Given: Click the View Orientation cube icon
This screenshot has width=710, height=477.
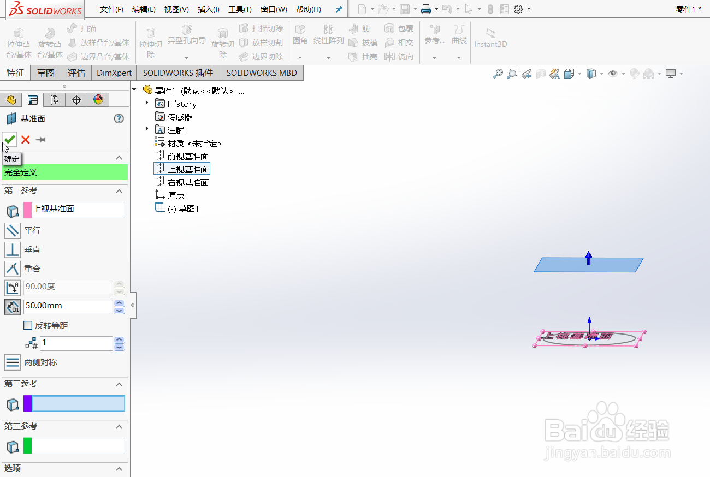Looking at the screenshot, I should pyautogui.click(x=569, y=74).
